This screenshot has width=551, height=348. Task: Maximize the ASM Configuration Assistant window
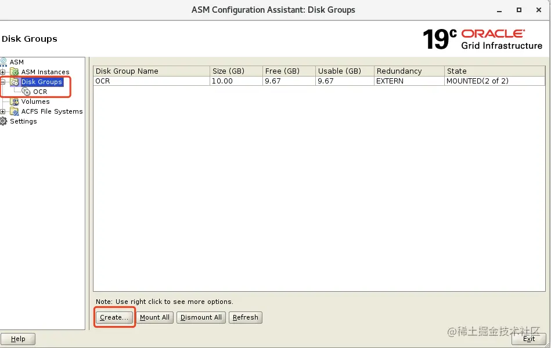(518, 10)
